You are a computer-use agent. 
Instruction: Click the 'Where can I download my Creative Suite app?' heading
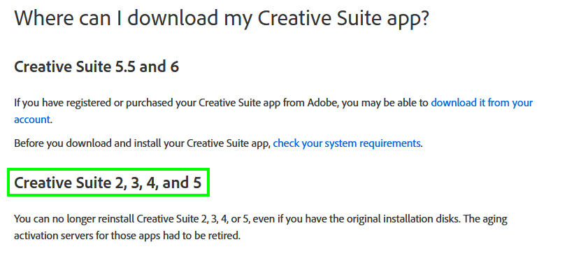(x=222, y=18)
